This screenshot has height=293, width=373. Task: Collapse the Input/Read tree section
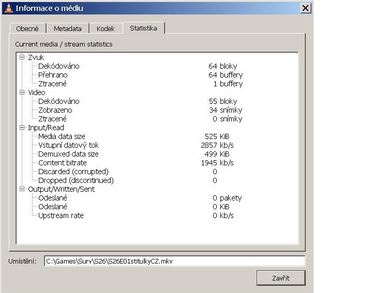pyautogui.click(x=22, y=128)
